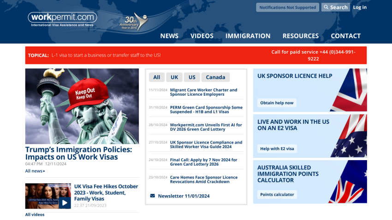Click the 30th Anniversary emblem
The width and height of the screenshot is (392, 220).
133,22
